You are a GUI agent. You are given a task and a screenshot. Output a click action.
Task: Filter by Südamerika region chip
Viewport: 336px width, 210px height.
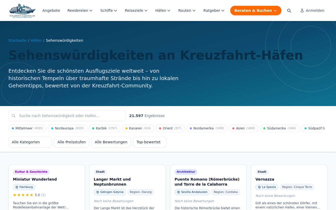(x=280, y=128)
